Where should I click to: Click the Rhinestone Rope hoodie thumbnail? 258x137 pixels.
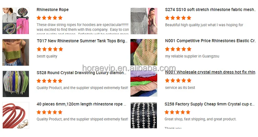coord(16,21)
